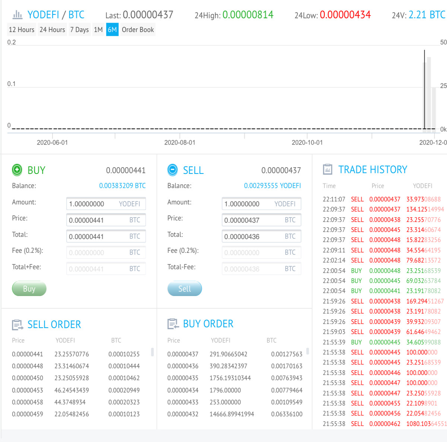Click the bar chart icon beside YODEFI / BTC
The height and width of the screenshot is (442, 447).
[18, 15]
